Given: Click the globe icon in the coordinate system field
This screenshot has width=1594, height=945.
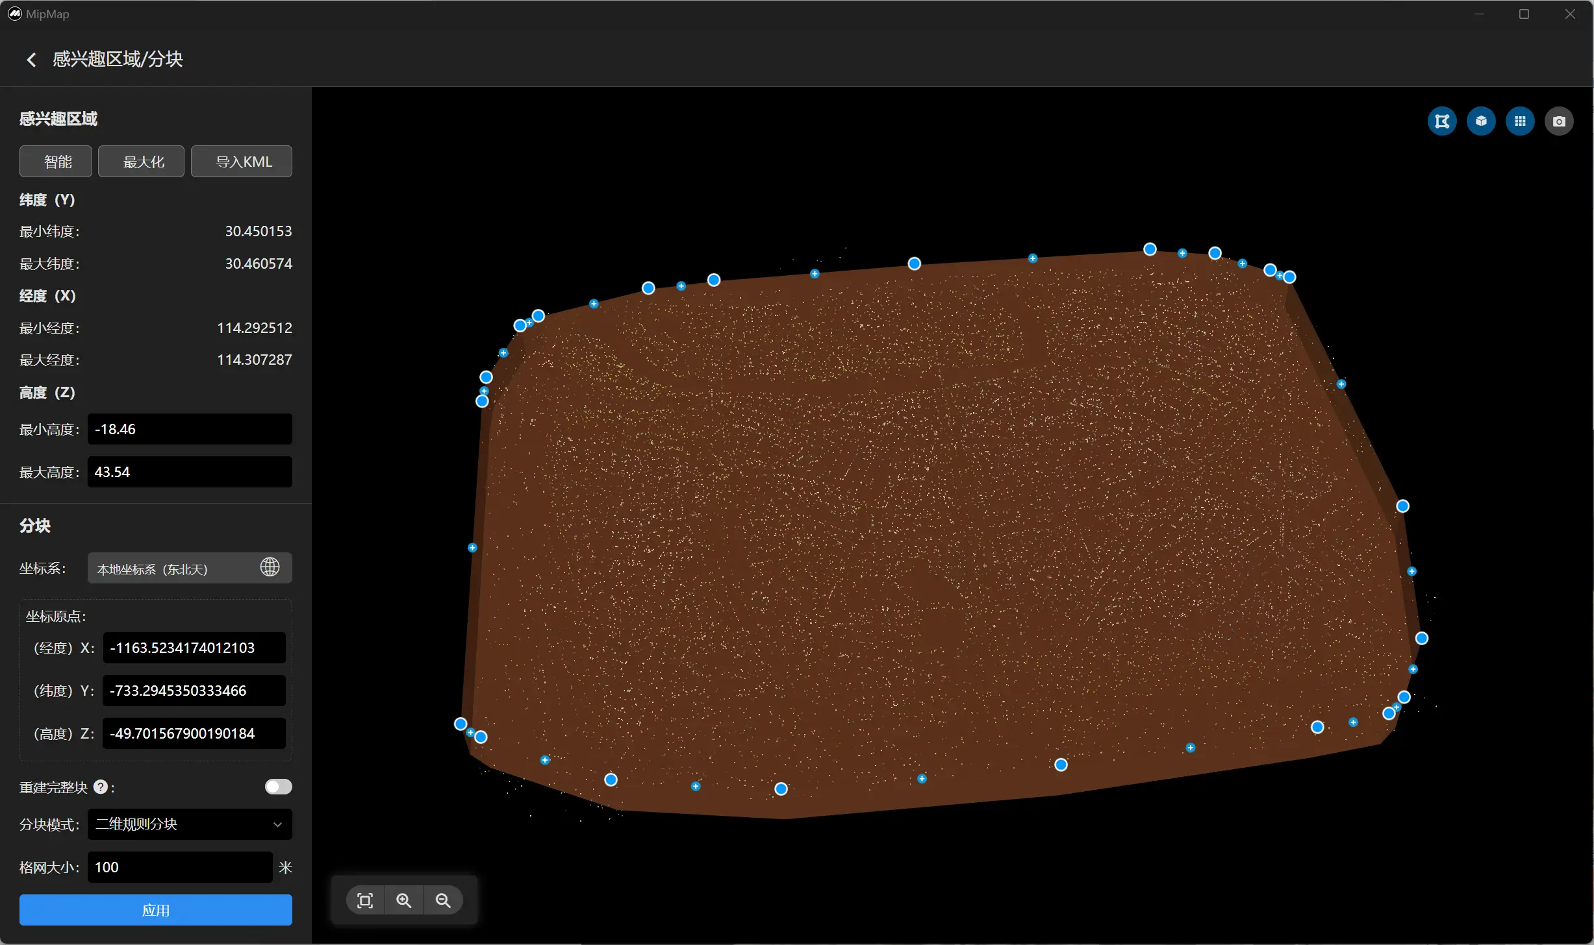Looking at the screenshot, I should pyautogui.click(x=270, y=567).
